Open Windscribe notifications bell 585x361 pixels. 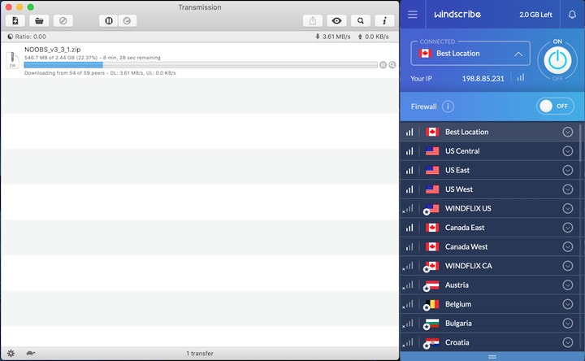coord(572,15)
